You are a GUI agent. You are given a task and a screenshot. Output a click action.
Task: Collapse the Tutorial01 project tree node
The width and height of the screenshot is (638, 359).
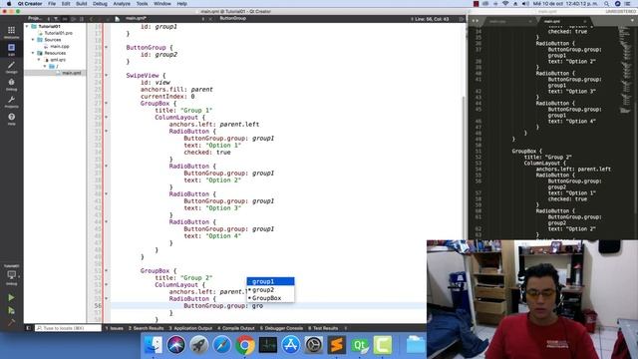pyautogui.click(x=27, y=26)
